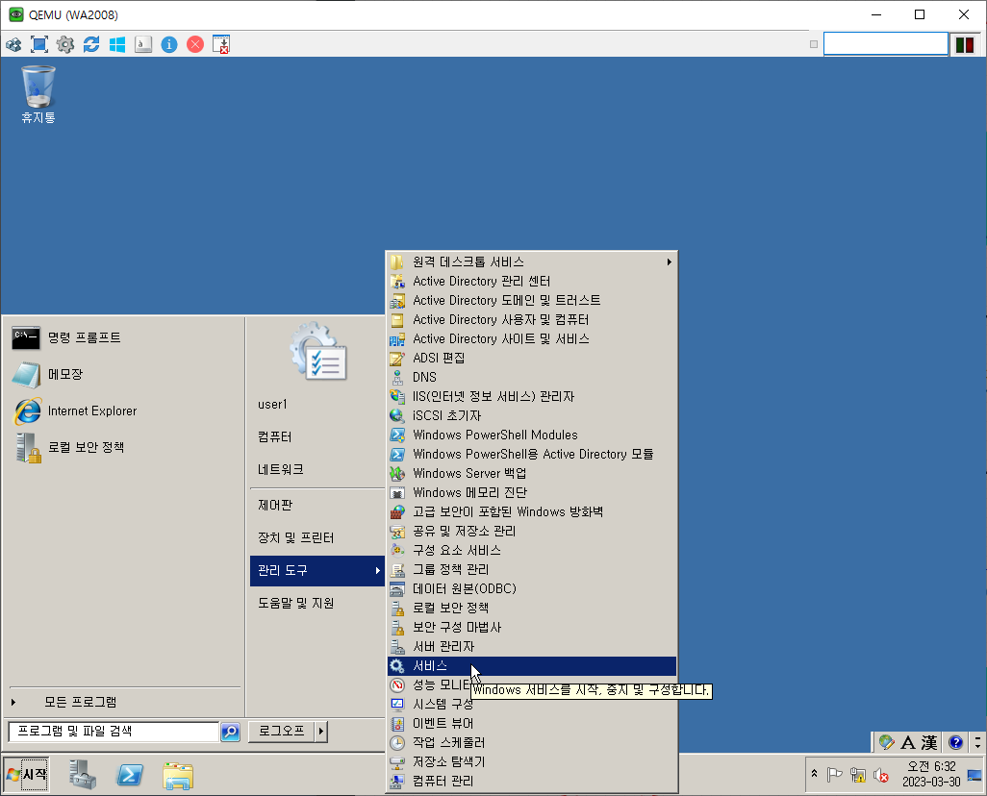Launch PowerShell from the taskbar
This screenshot has height=796, width=987.
[130, 775]
